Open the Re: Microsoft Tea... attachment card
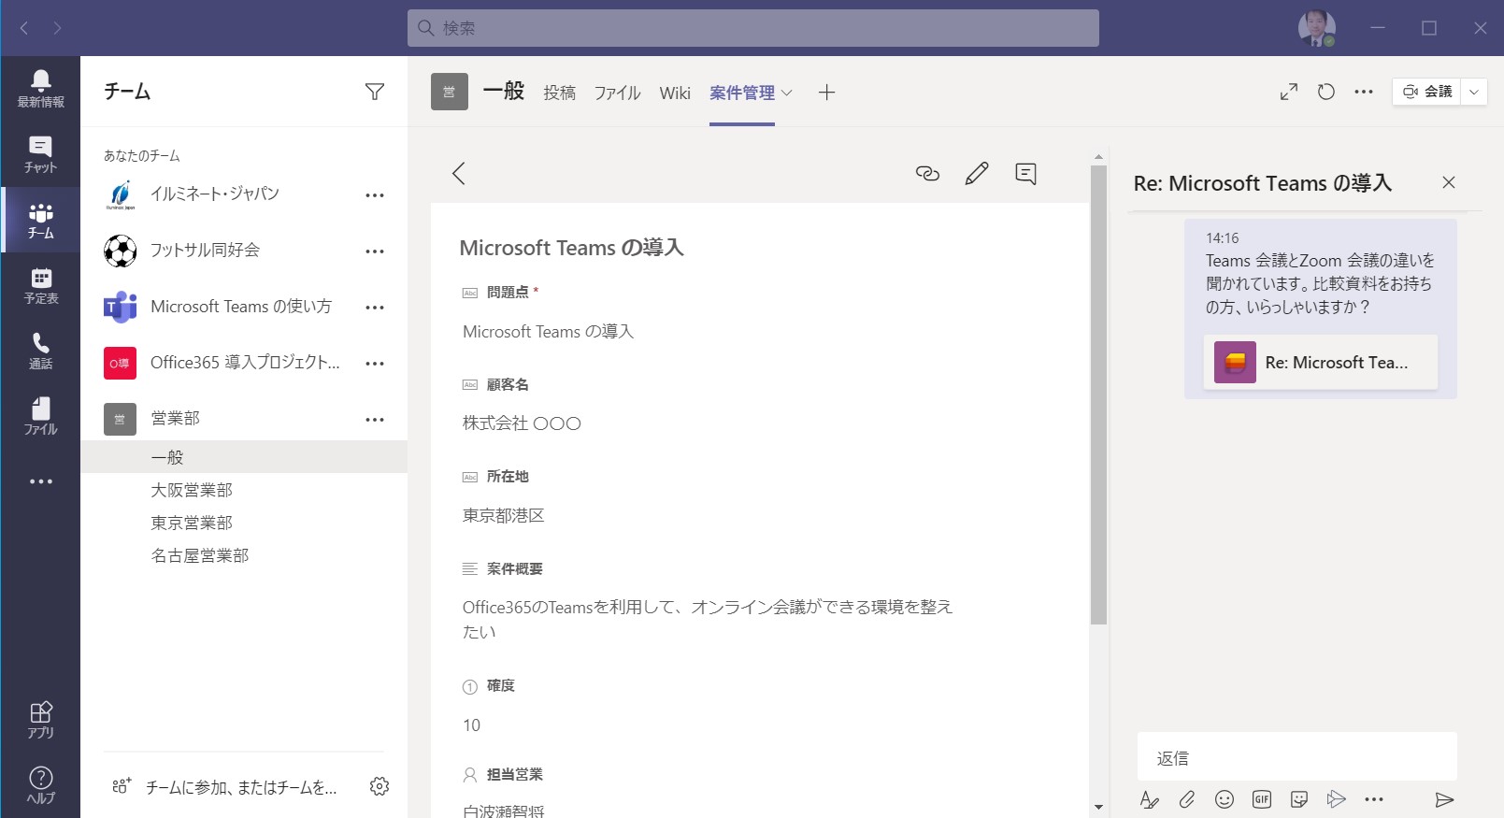This screenshot has width=1504, height=818. tap(1321, 362)
